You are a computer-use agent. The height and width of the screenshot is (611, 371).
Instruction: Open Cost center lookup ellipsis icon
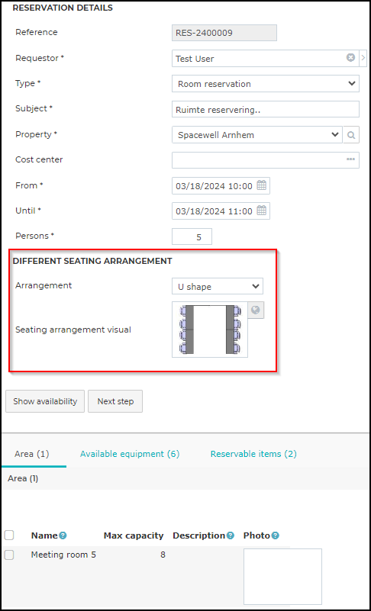pos(350,159)
